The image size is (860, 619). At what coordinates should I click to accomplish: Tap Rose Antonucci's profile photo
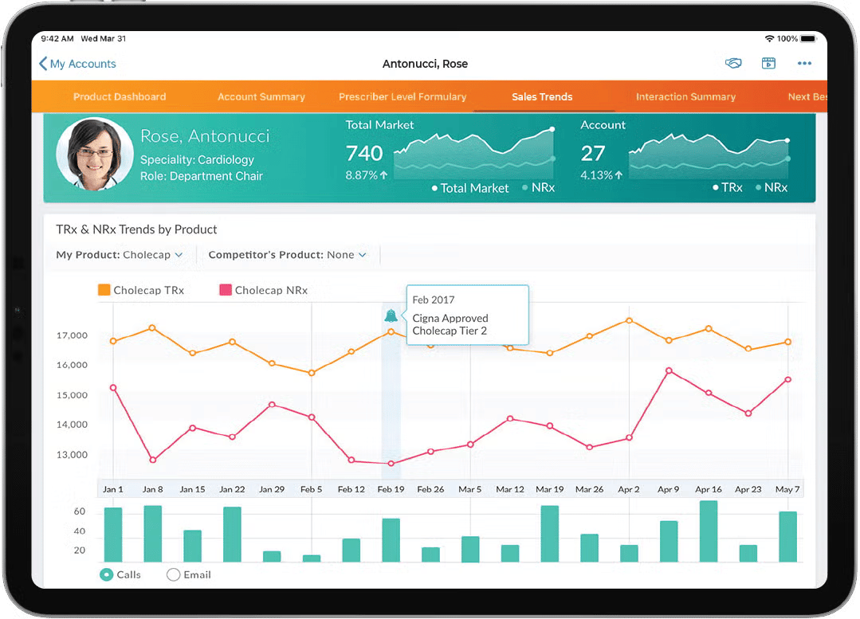(x=95, y=155)
